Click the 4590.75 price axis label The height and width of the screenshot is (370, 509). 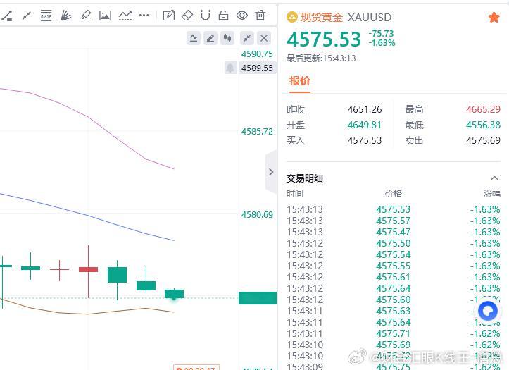tap(257, 54)
